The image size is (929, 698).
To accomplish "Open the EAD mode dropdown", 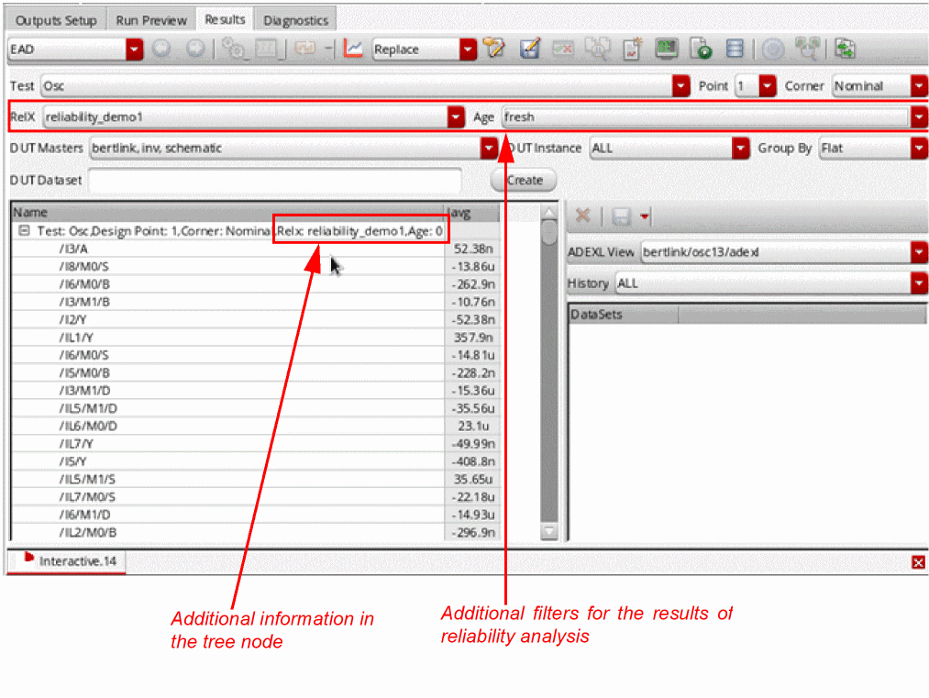I will (134, 50).
